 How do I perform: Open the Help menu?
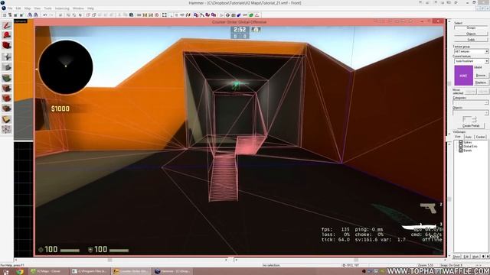click(90, 8)
